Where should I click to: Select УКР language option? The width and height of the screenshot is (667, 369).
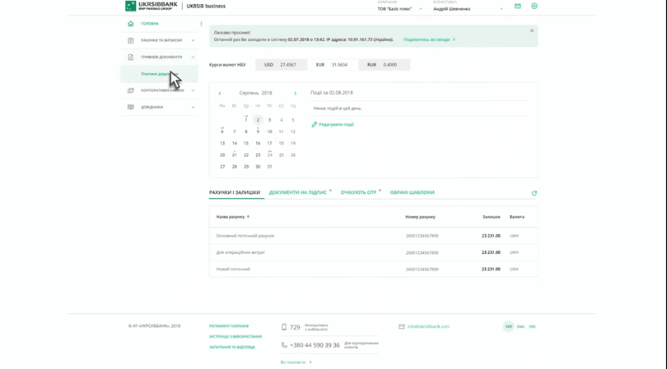[x=509, y=326]
